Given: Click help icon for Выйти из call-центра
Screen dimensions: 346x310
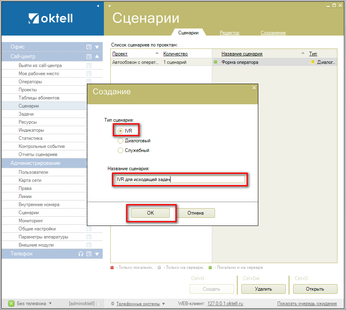Looking at the screenshot, I should (x=89, y=65).
